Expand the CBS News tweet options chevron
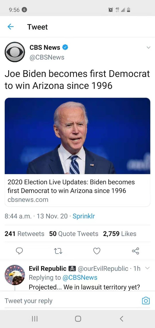Screen dimensions: 155x328 pos(148,48)
